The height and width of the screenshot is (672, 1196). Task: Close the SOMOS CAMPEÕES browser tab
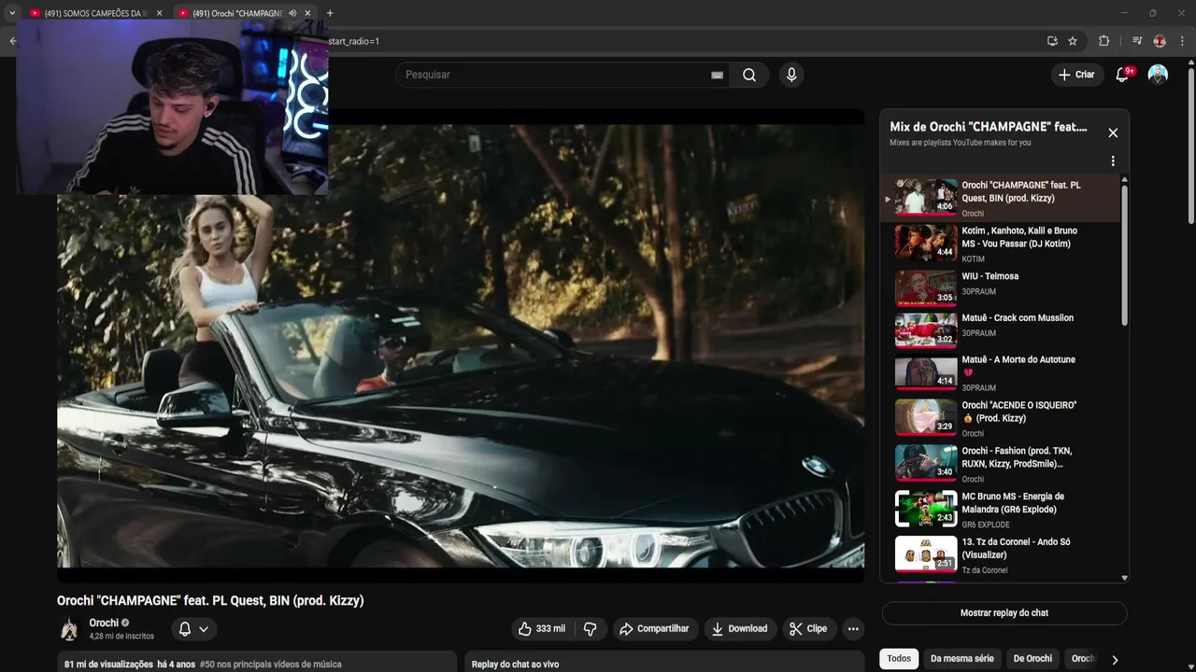159,13
